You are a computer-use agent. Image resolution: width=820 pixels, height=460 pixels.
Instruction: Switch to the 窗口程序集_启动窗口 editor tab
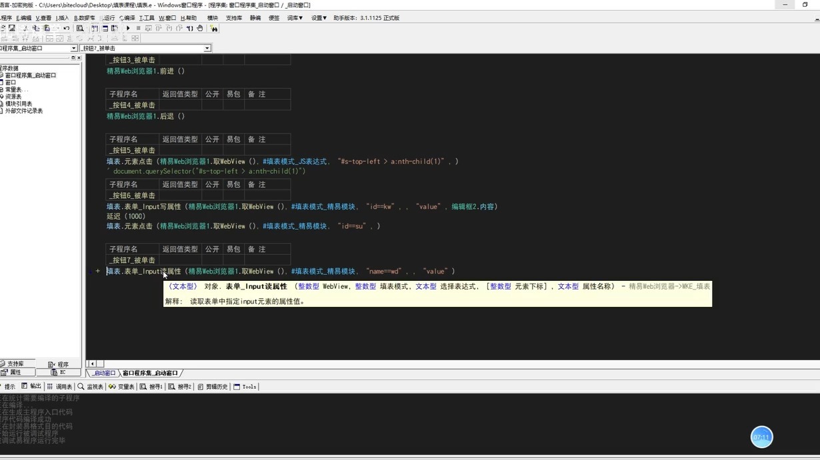coord(150,373)
